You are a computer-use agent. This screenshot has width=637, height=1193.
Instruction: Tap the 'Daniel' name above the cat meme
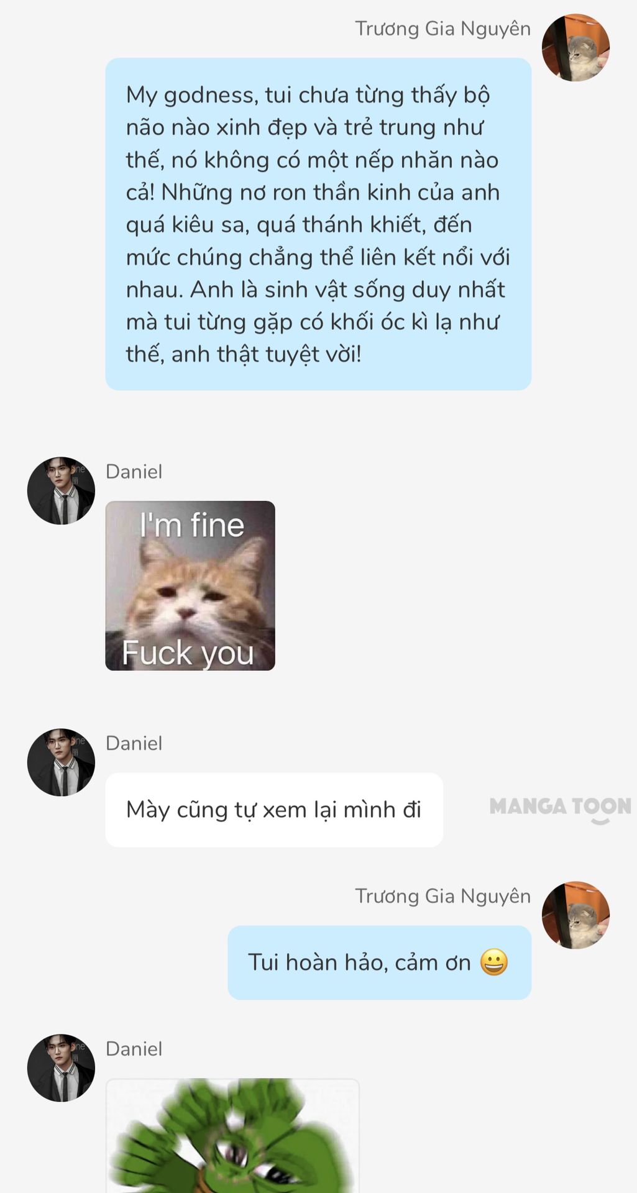point(134,472)
